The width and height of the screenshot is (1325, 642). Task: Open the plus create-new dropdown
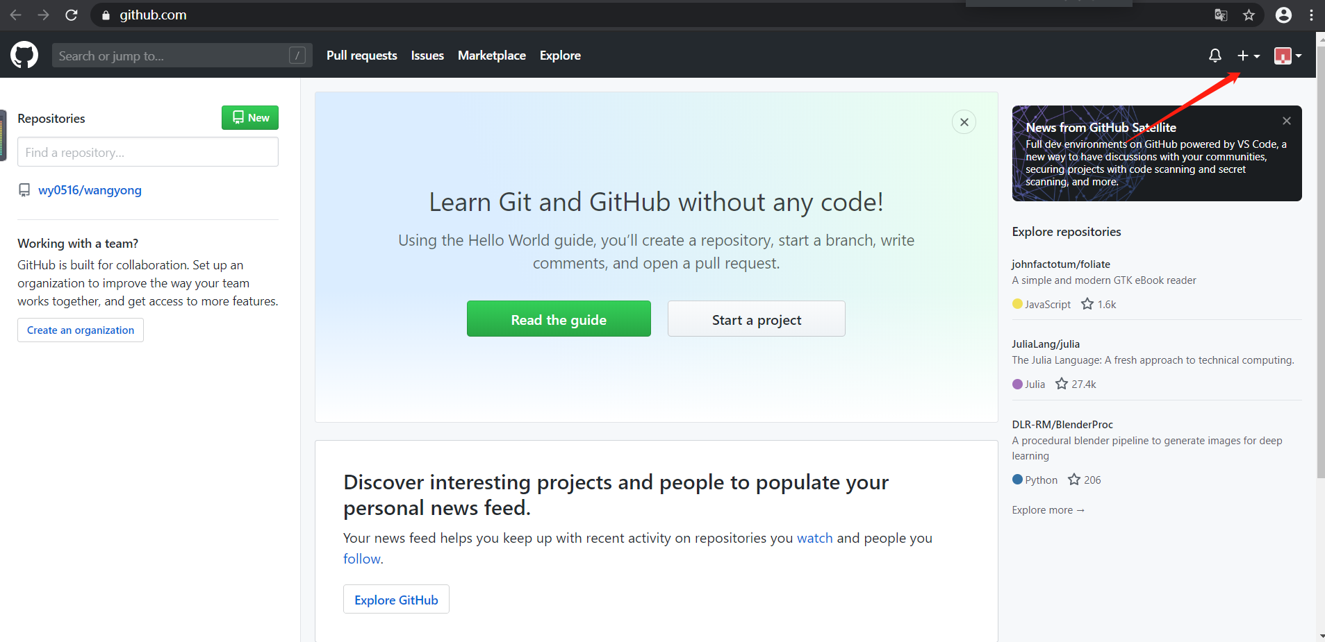pos(1248,56)
